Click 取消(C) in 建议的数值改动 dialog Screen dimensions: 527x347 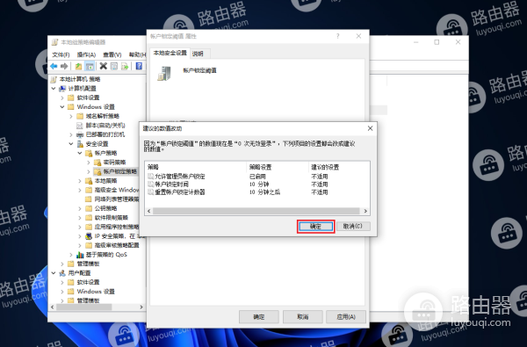pyautogui.click(x=353, y=226)
